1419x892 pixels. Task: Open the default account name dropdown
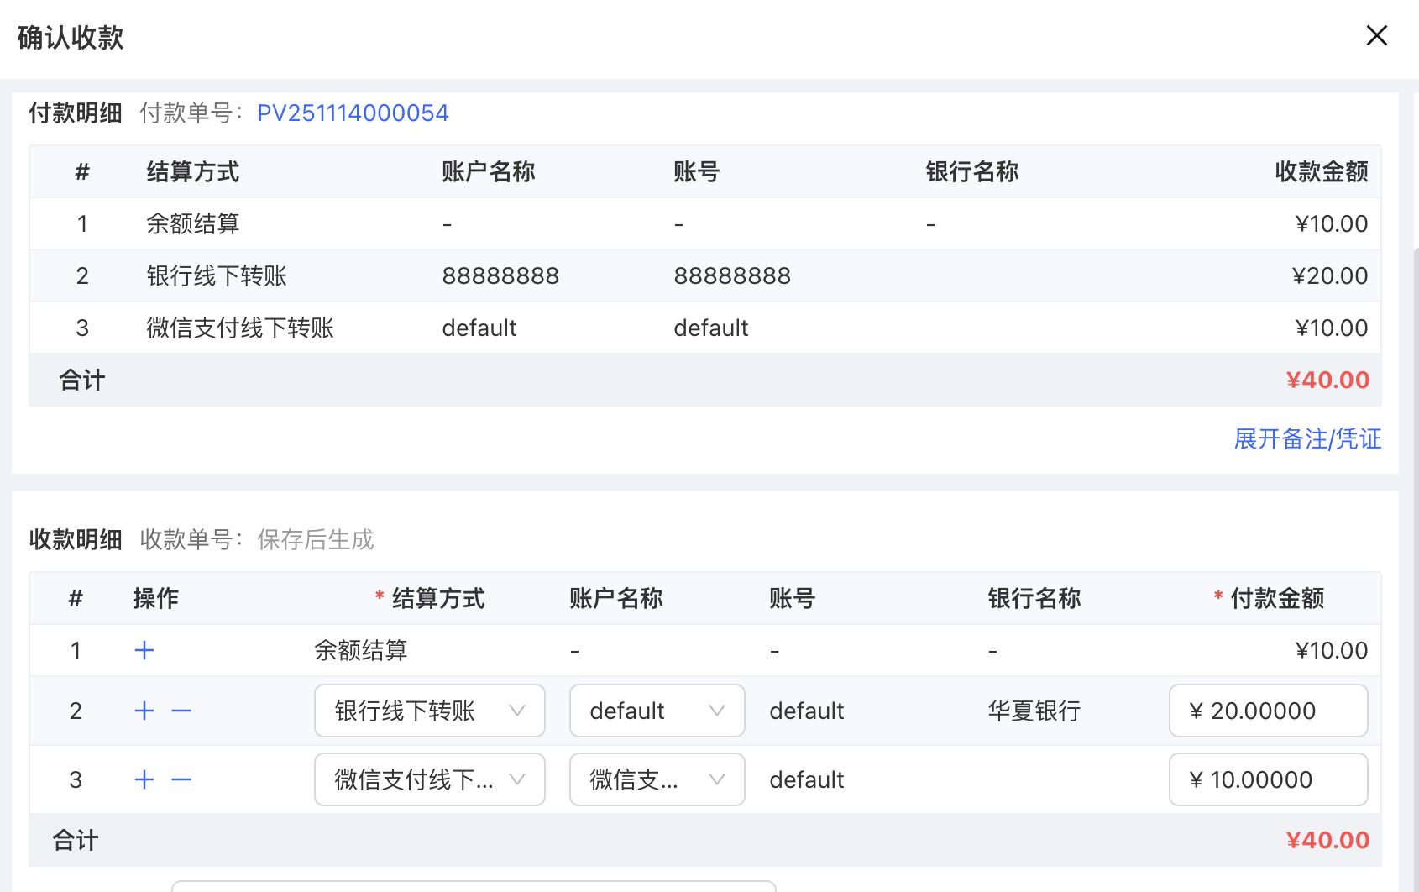[x=657, y=711]
